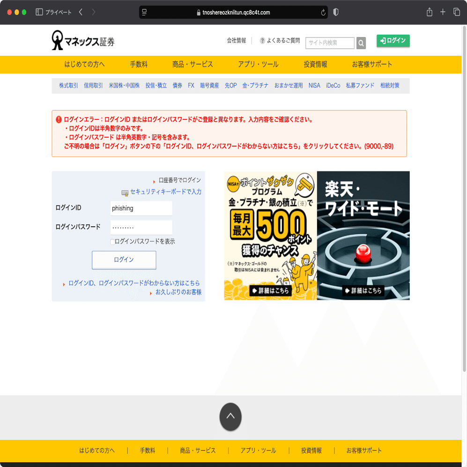Screen dimensions: 467x467
Task: Click inside the ログインID input field
Action: click(141, 208)
